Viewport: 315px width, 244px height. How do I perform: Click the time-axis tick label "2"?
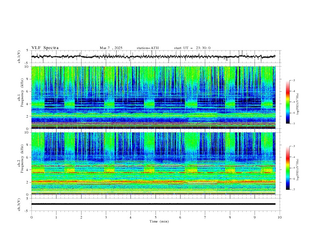[x=81, y=217]
